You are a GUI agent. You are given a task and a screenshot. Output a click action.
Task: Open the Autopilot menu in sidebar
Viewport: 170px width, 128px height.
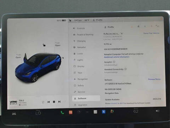[79, 47]
